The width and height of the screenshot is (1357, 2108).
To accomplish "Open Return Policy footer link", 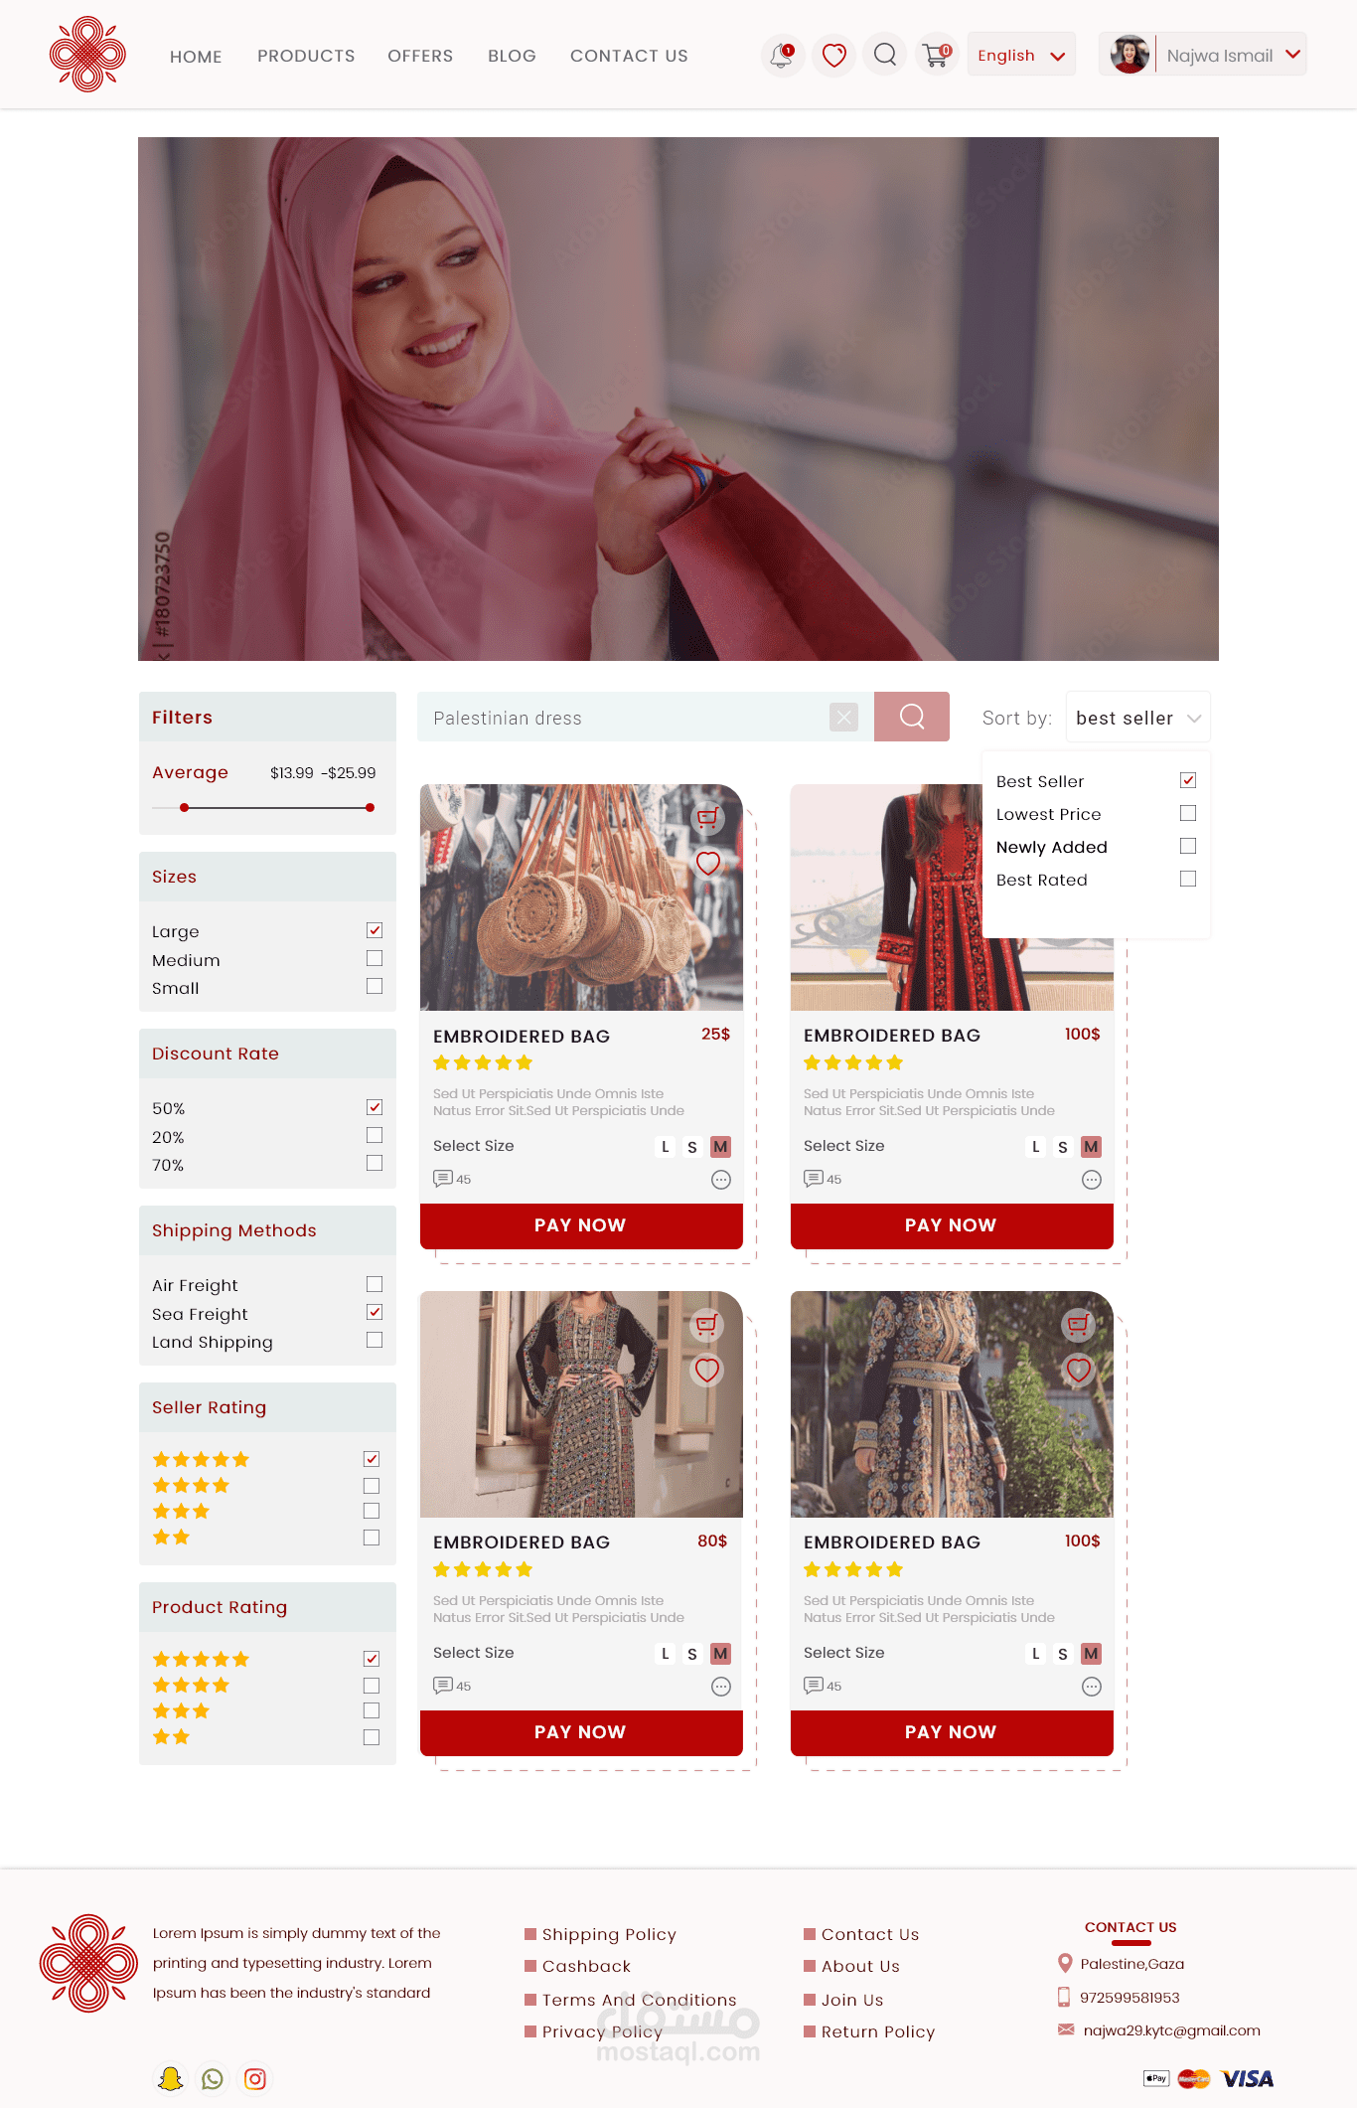I will point(878,2031).
